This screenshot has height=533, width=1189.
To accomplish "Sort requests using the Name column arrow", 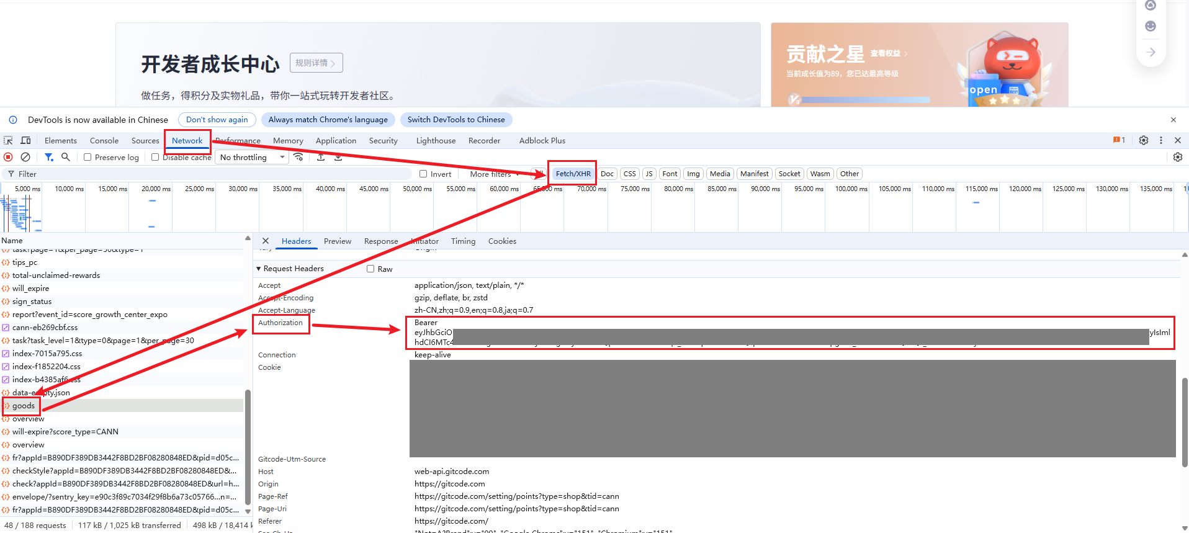I will [248, 238].
